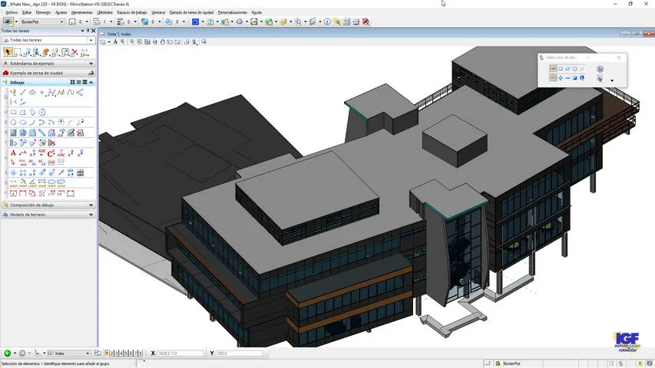
Task: Click the Fit View icon in view toolbar
Action: pyautogui.click(x=147, y=42)
